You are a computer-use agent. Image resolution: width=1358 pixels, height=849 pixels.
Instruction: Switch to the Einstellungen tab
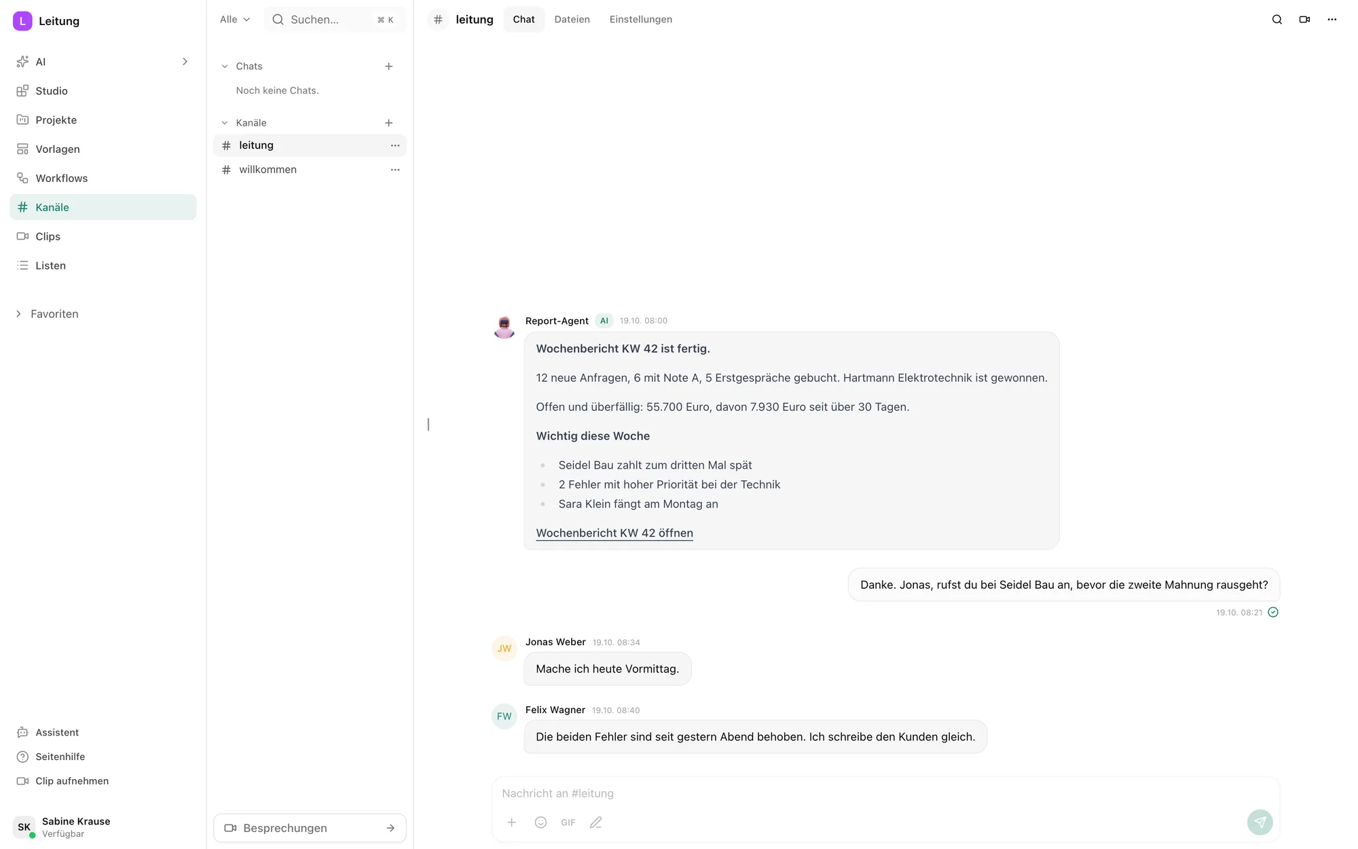[640, 20]
